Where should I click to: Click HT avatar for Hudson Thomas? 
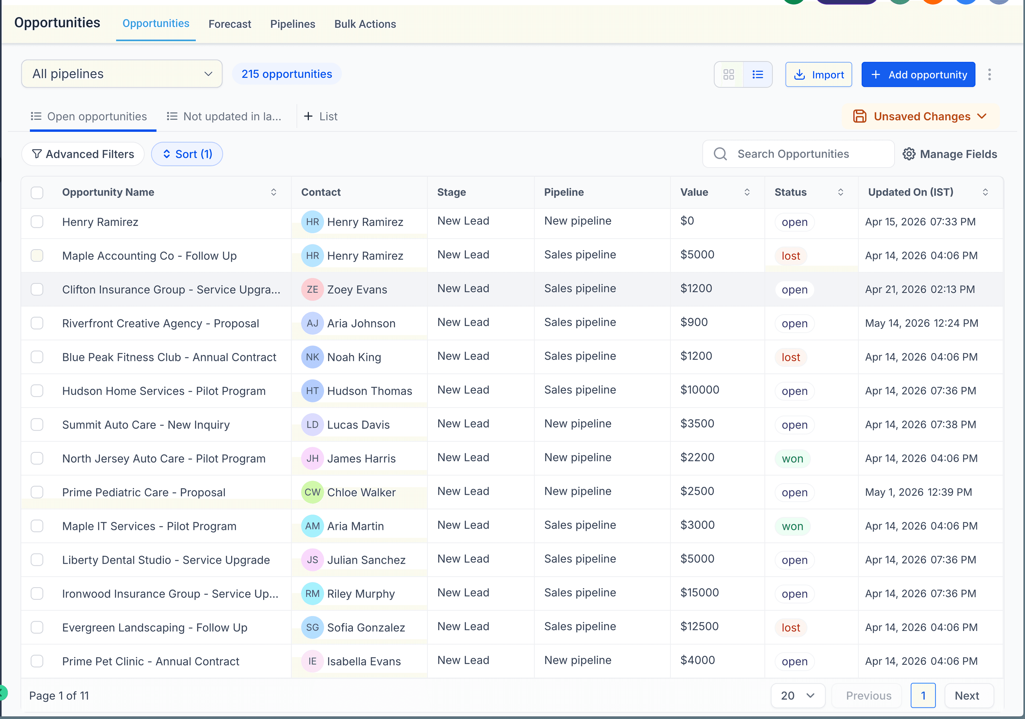click(313, 391)
